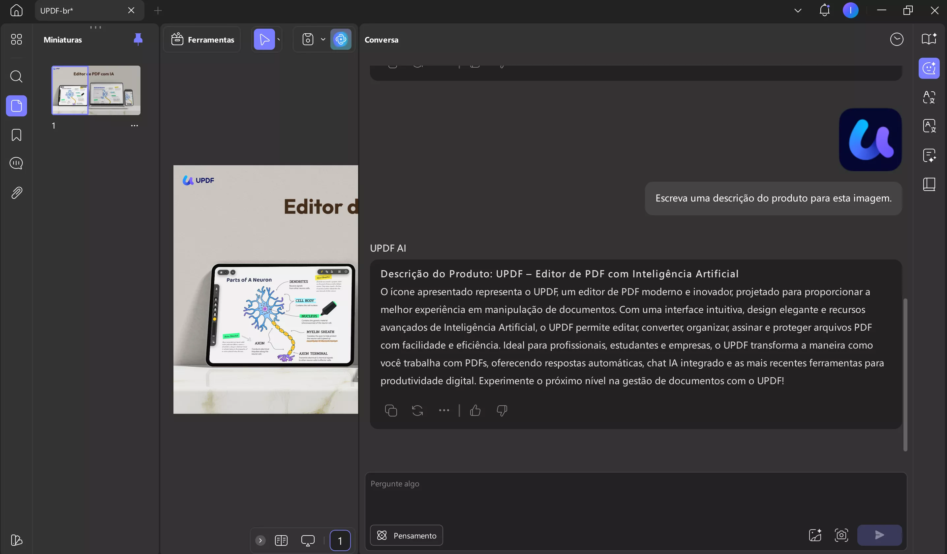Viewport: 947px width, 554px height.
Task: Close the UPDF-br tab
Action: [131, 11]
